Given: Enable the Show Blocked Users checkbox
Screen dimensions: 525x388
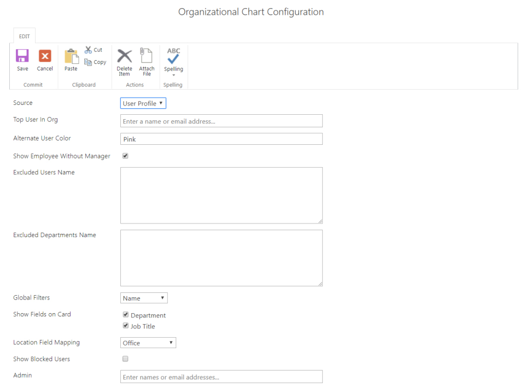Looking at the screenshot, I should [x=125, y=358].
